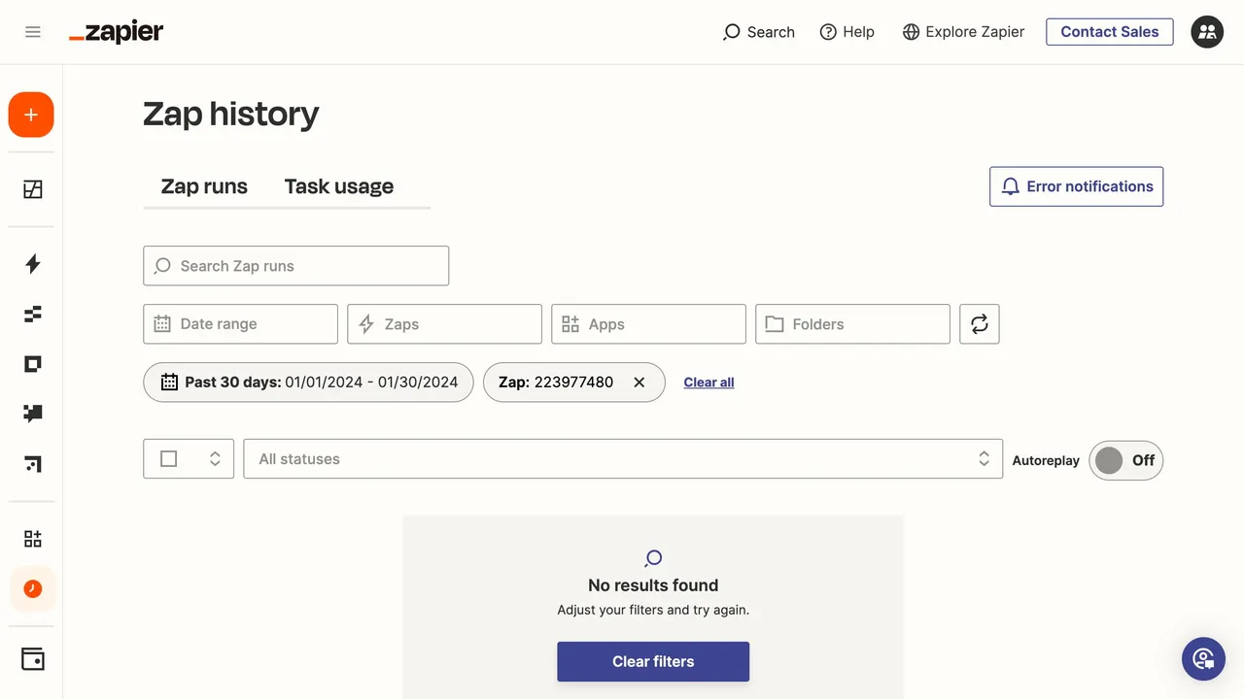Click the Search Zap runs field

[x=295, y=266]
